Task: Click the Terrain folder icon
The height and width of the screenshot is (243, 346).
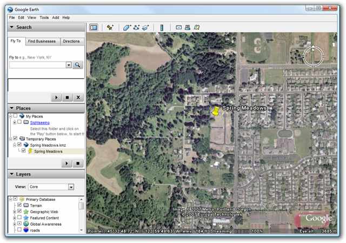Action: (x=26, y=205)
